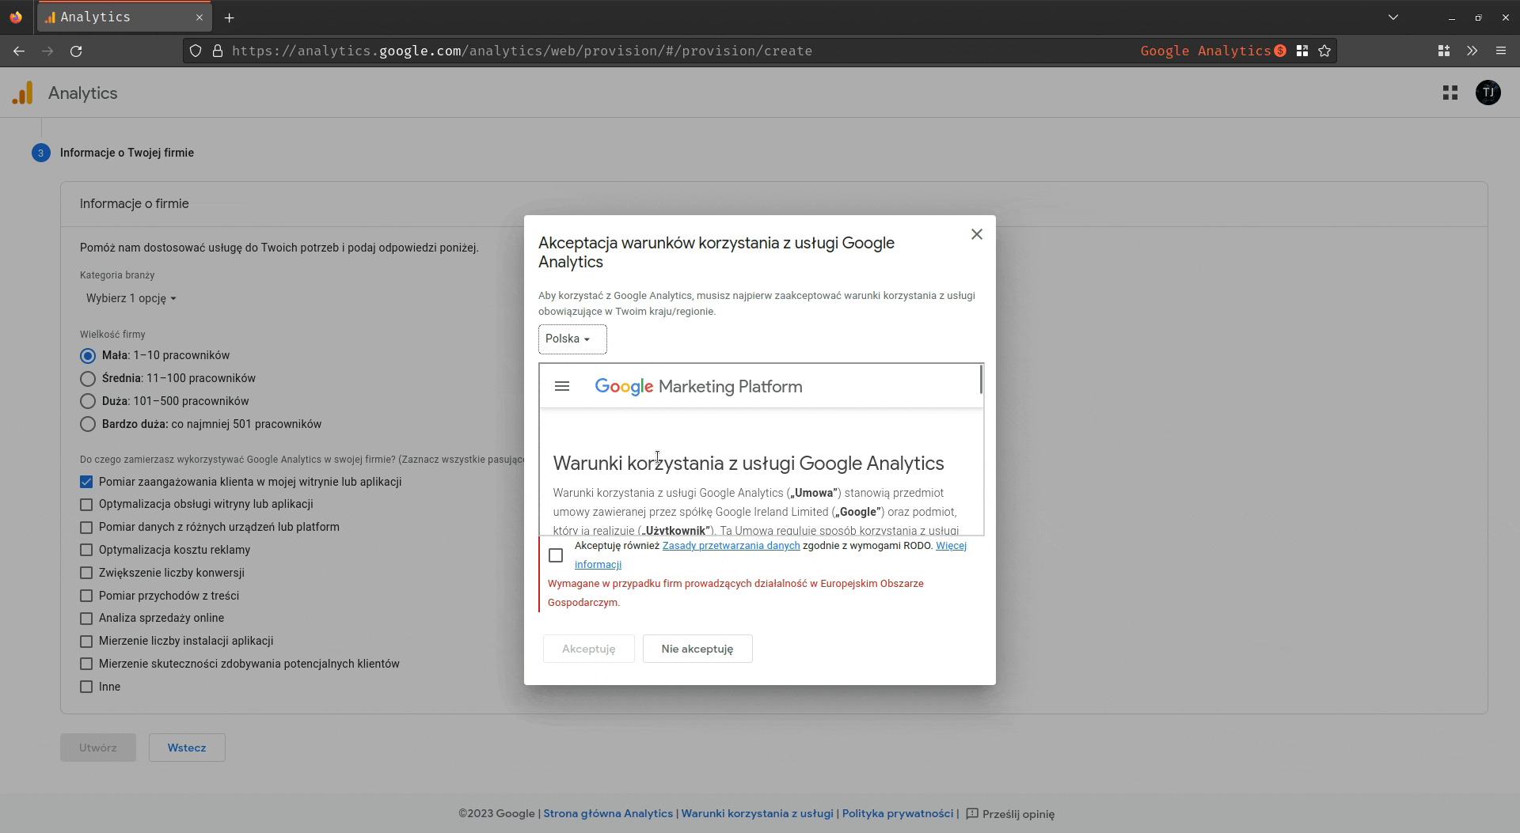Screen dimensions: 1520x833
Task: Expand Kategoria branży Wybierz 1 opcję
Action: point(131,298)
